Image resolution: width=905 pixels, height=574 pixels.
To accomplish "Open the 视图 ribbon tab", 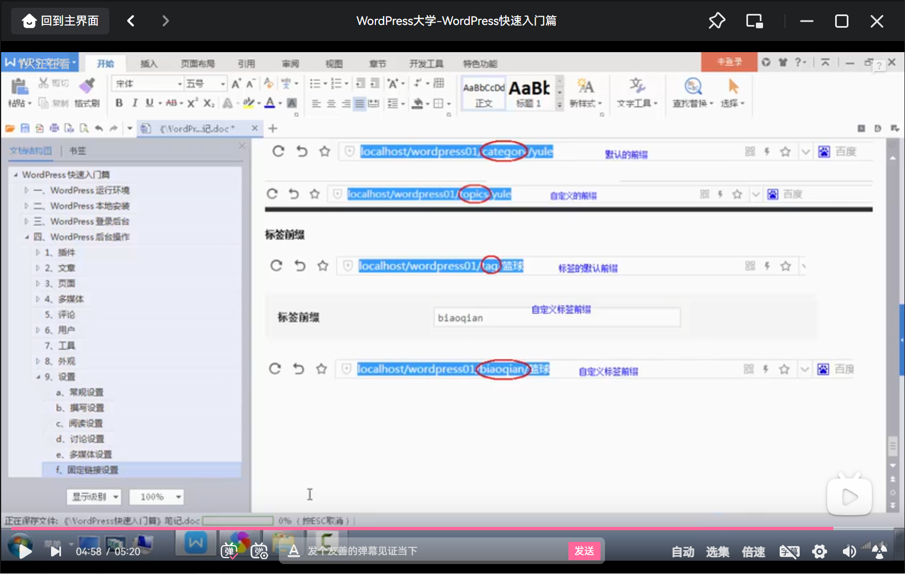I will 334,64.
